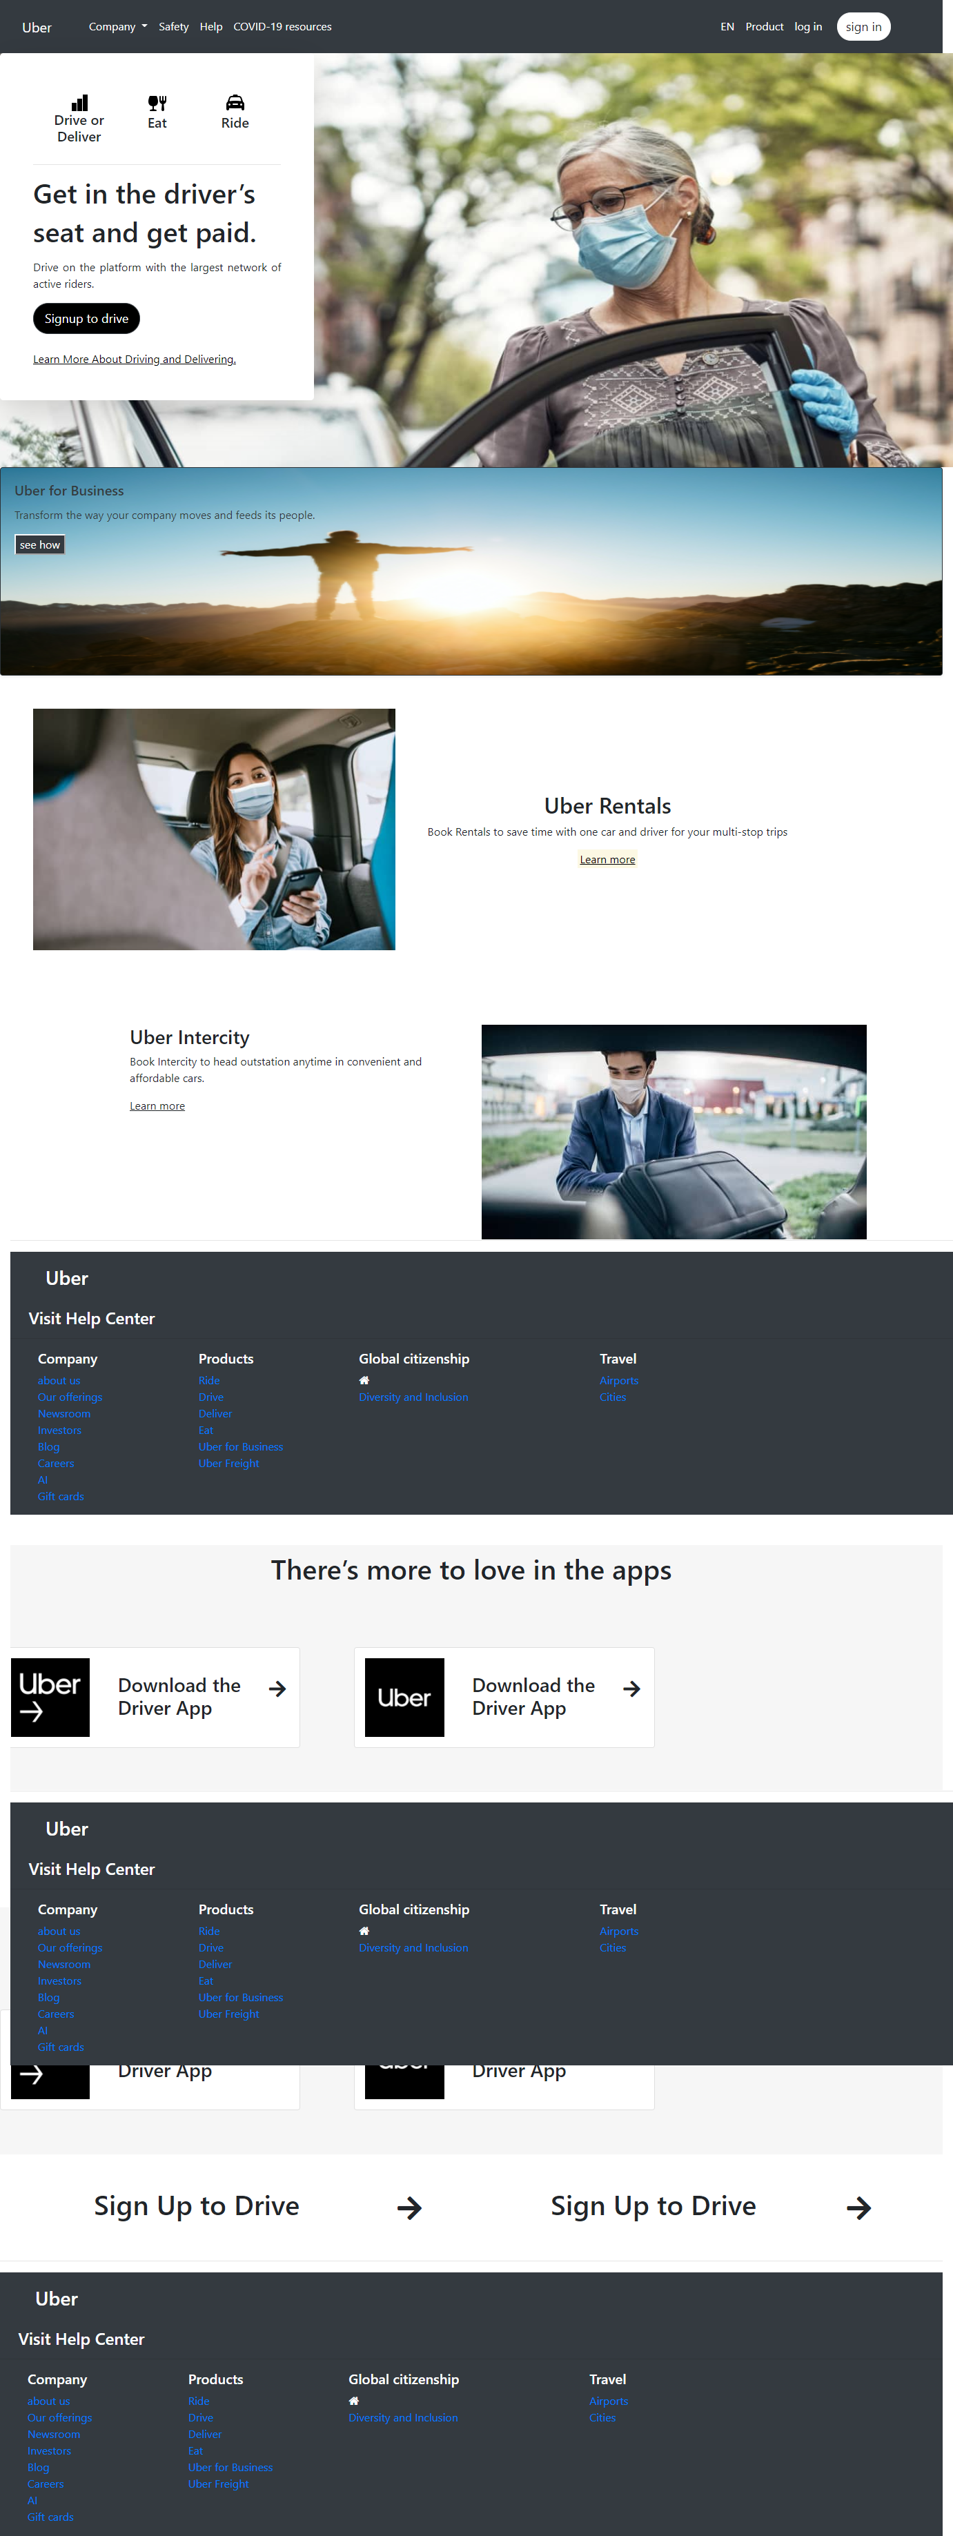
Task: Click the Signup to drive button
Action: pyautogui.click(x=87, y=319)
